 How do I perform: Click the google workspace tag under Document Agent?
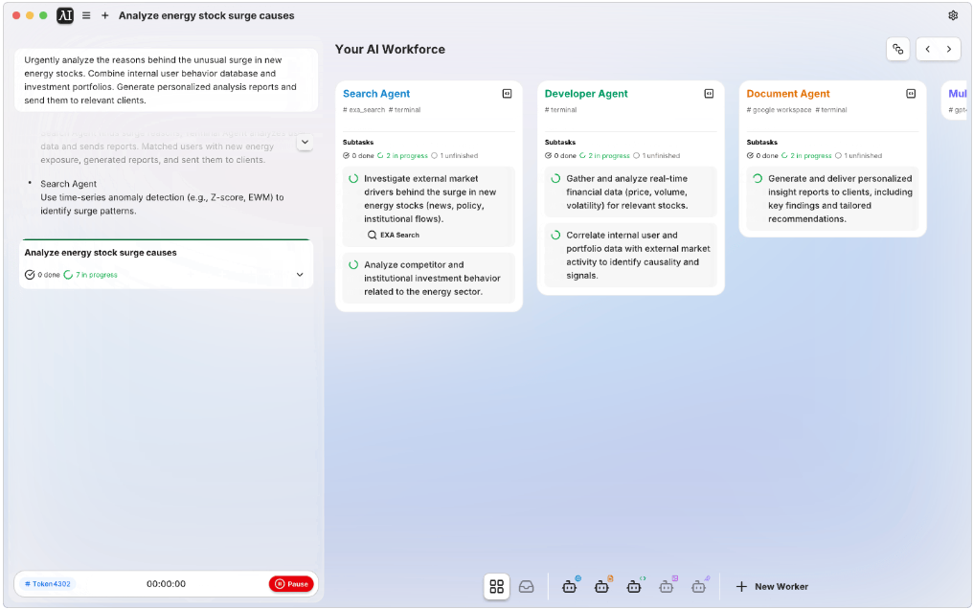pyautogui.click(x=779, y=110)
